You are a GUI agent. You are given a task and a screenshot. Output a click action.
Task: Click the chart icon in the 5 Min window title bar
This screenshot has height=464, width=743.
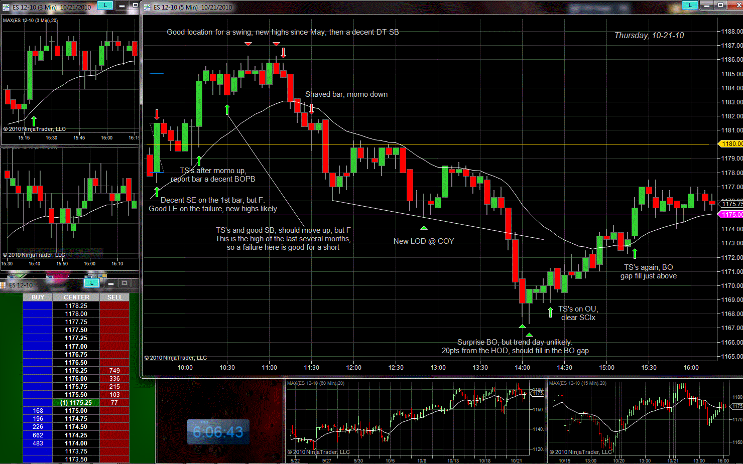pyautogui.click(x=147, y=7)
